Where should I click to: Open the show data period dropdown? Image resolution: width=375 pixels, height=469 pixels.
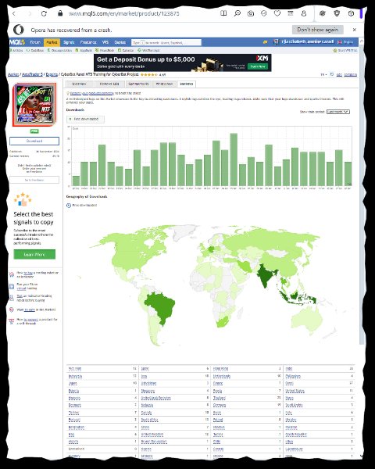pos(338,112)
